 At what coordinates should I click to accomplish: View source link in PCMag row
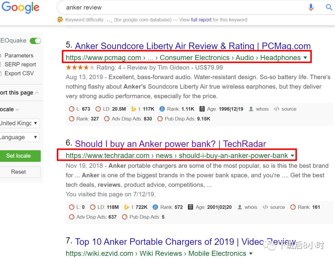(x=289, y=109)
